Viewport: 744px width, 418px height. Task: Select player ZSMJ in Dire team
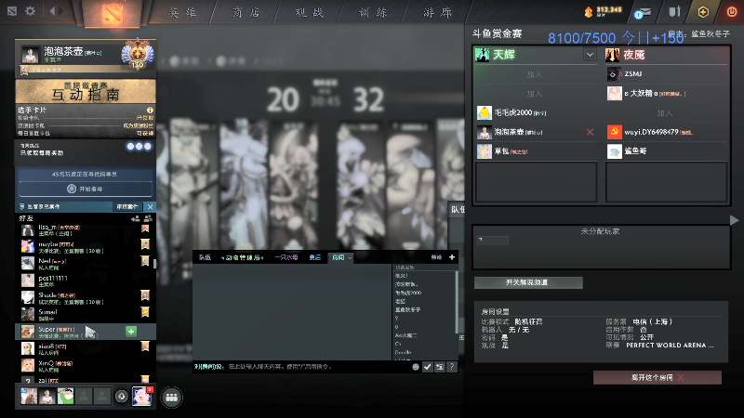pos(666,74)
